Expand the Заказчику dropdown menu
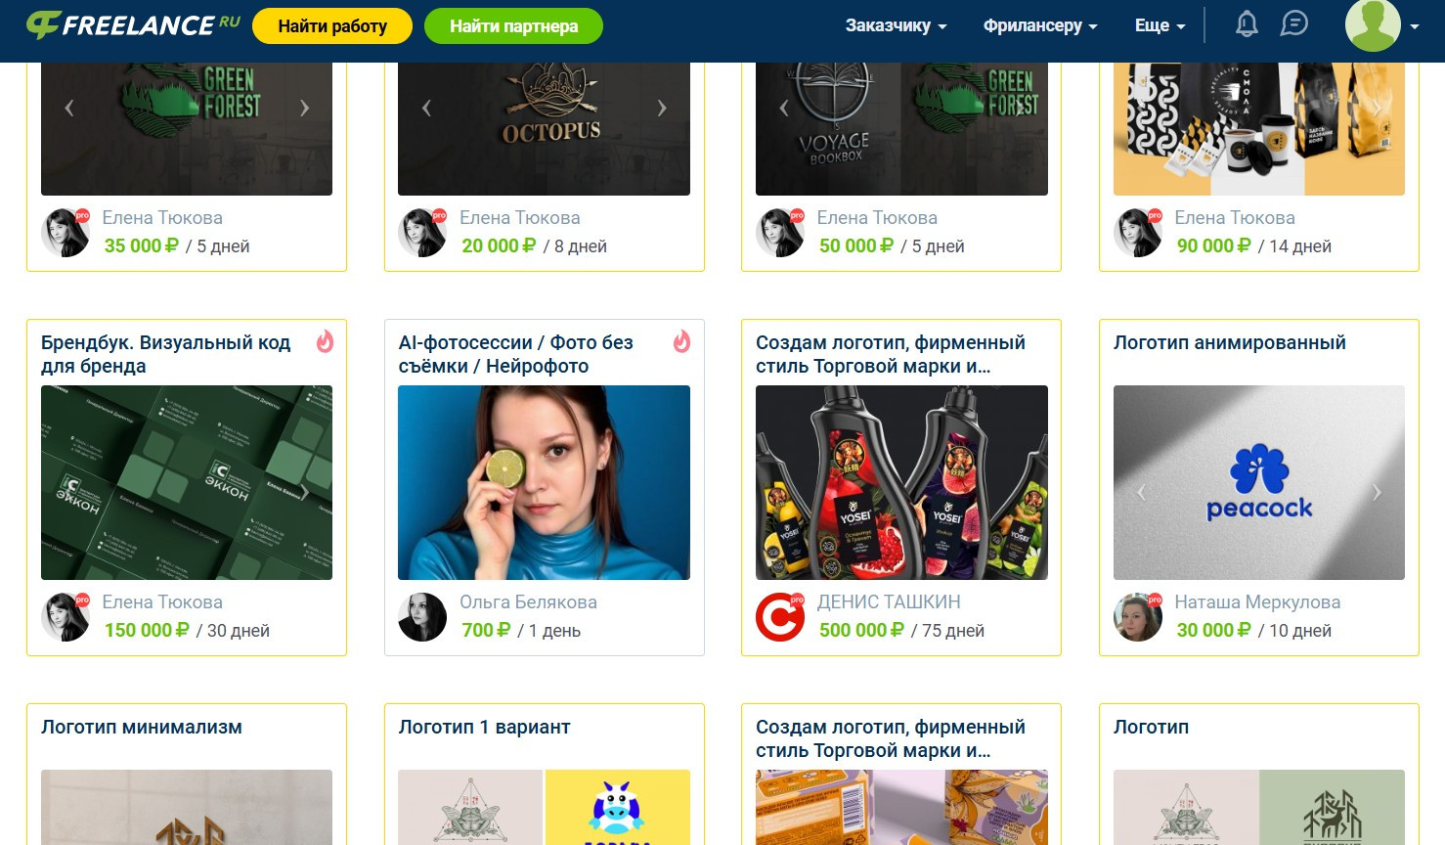This screenshot has height=845, width=1445. click(x=896, y=25)
